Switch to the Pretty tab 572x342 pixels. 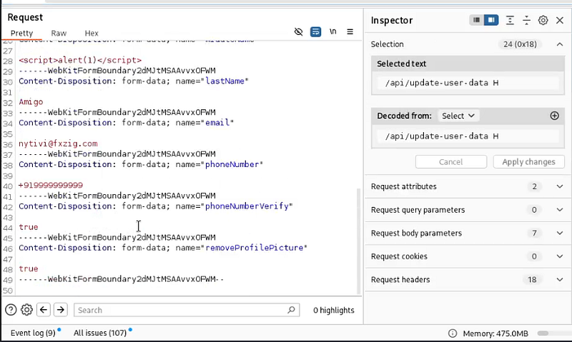point(21,33)
